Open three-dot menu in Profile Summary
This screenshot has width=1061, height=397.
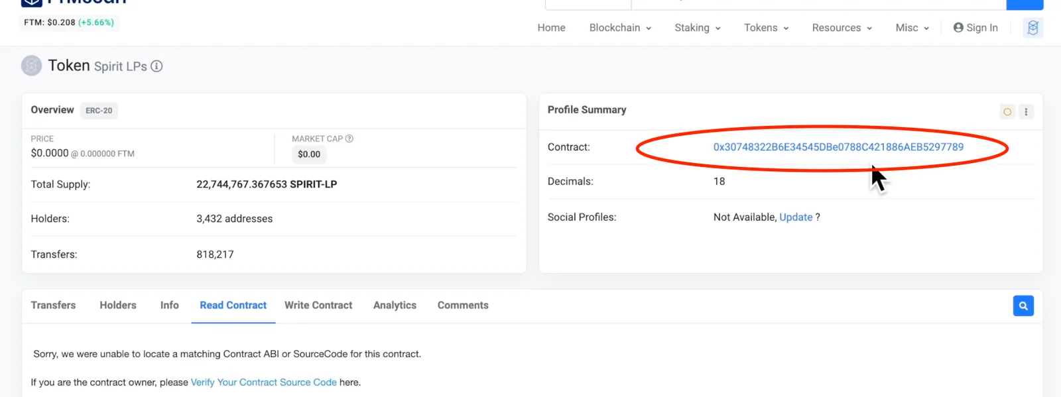[x=1026, y=112]
